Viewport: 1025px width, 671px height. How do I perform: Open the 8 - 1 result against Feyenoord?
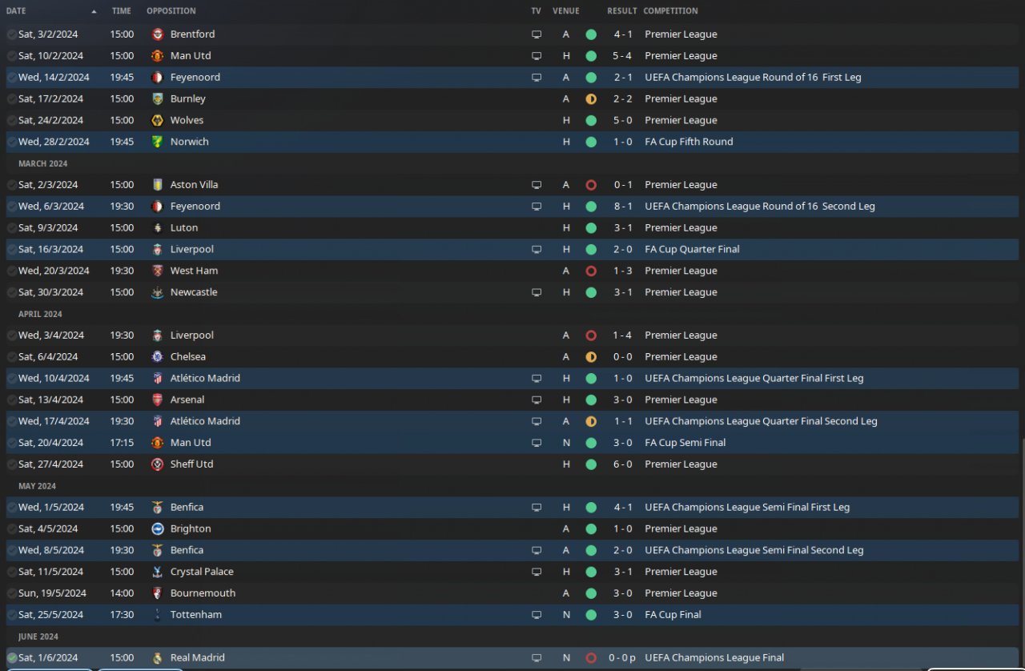click(x=622, y=207)
